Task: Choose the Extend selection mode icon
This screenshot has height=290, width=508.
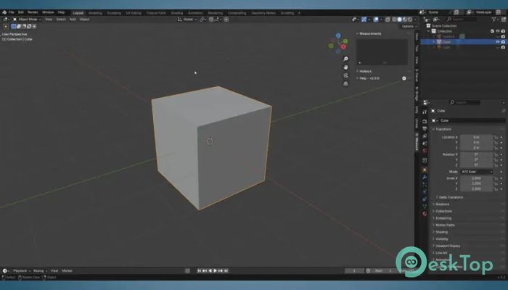Action: click(19, 26)
